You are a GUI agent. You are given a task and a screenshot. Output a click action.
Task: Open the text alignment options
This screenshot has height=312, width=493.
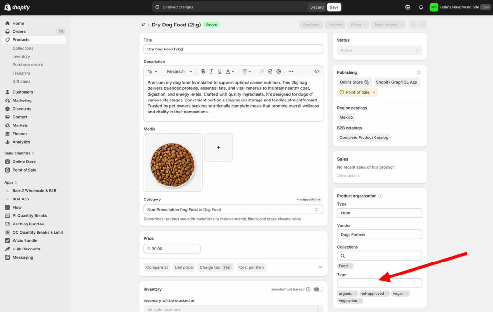point(247,71)
